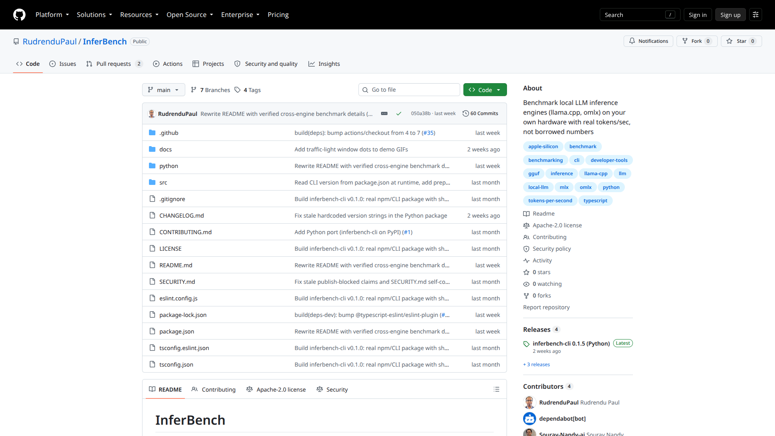Open the docs folder icon
775x436 pixels.
tap(152, 149)
